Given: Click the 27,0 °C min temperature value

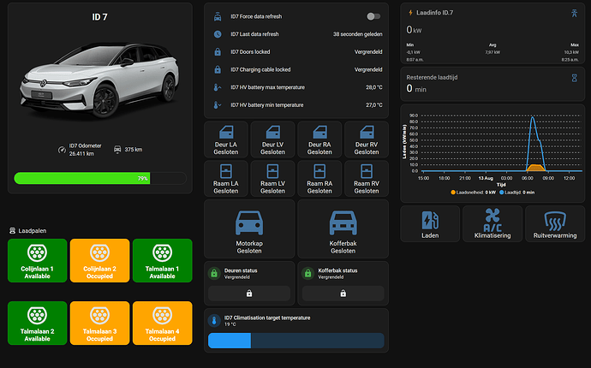Looking at the screenshot, I should pyautogui.click(x=374, y=105).
